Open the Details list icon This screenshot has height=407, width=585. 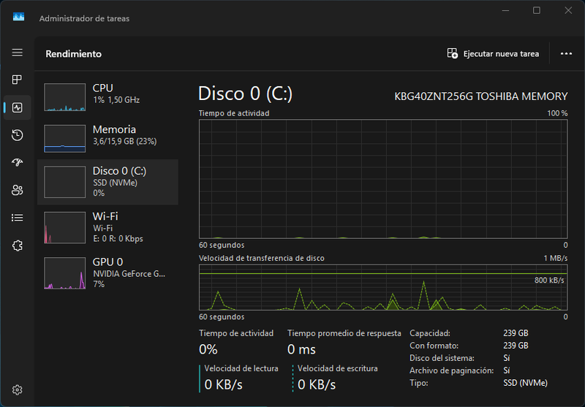[17, 218]
